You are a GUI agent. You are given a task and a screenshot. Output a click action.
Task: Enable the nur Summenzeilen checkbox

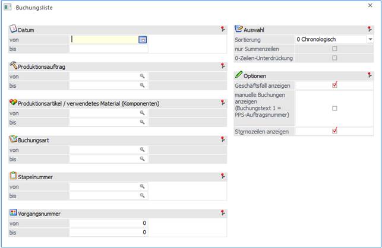click(x=334, y=49)
